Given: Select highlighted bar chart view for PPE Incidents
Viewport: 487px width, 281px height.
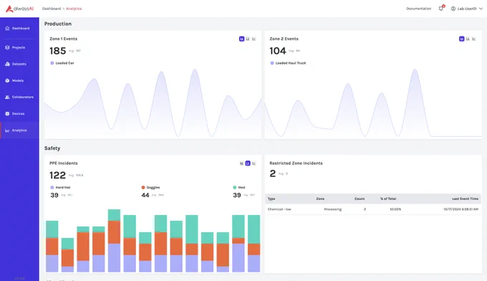Looking at the screenshot, I should tap(248, 163).
